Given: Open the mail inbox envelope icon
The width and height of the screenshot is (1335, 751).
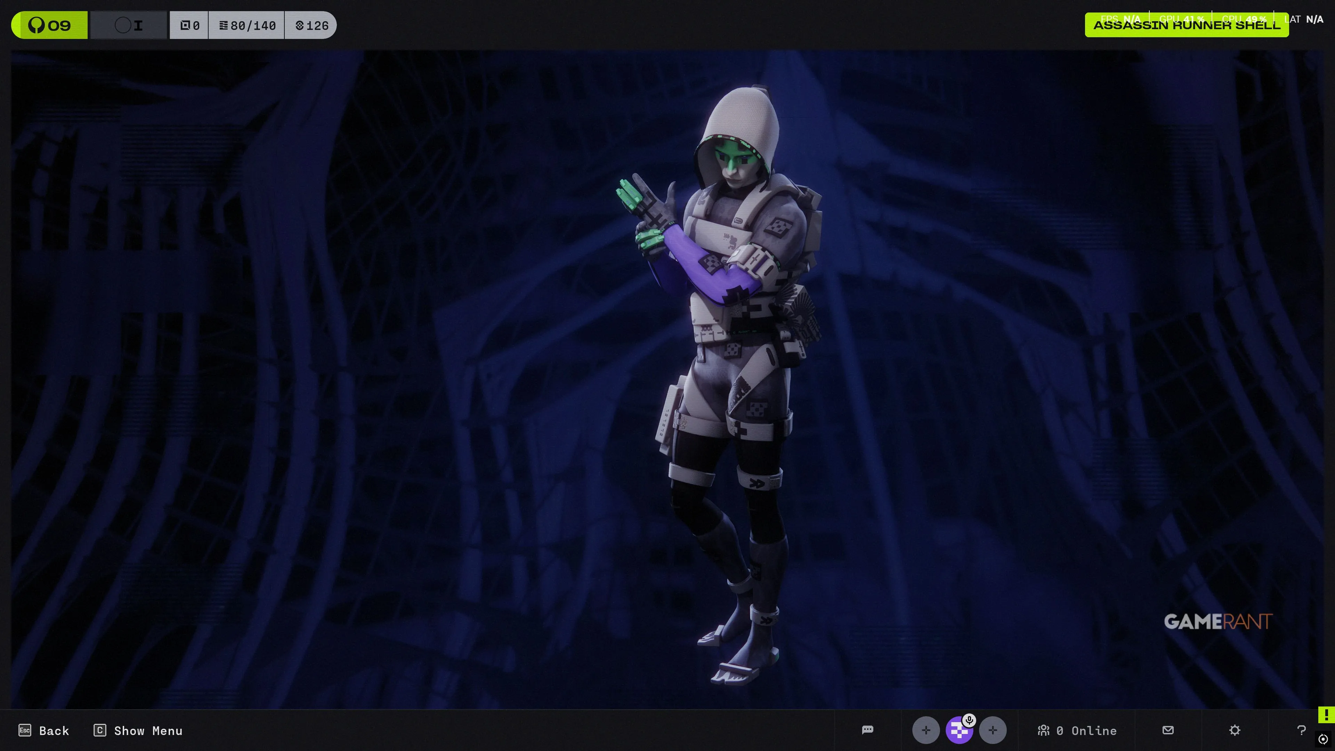Looking at the screenshot, I should point(1168,730).
